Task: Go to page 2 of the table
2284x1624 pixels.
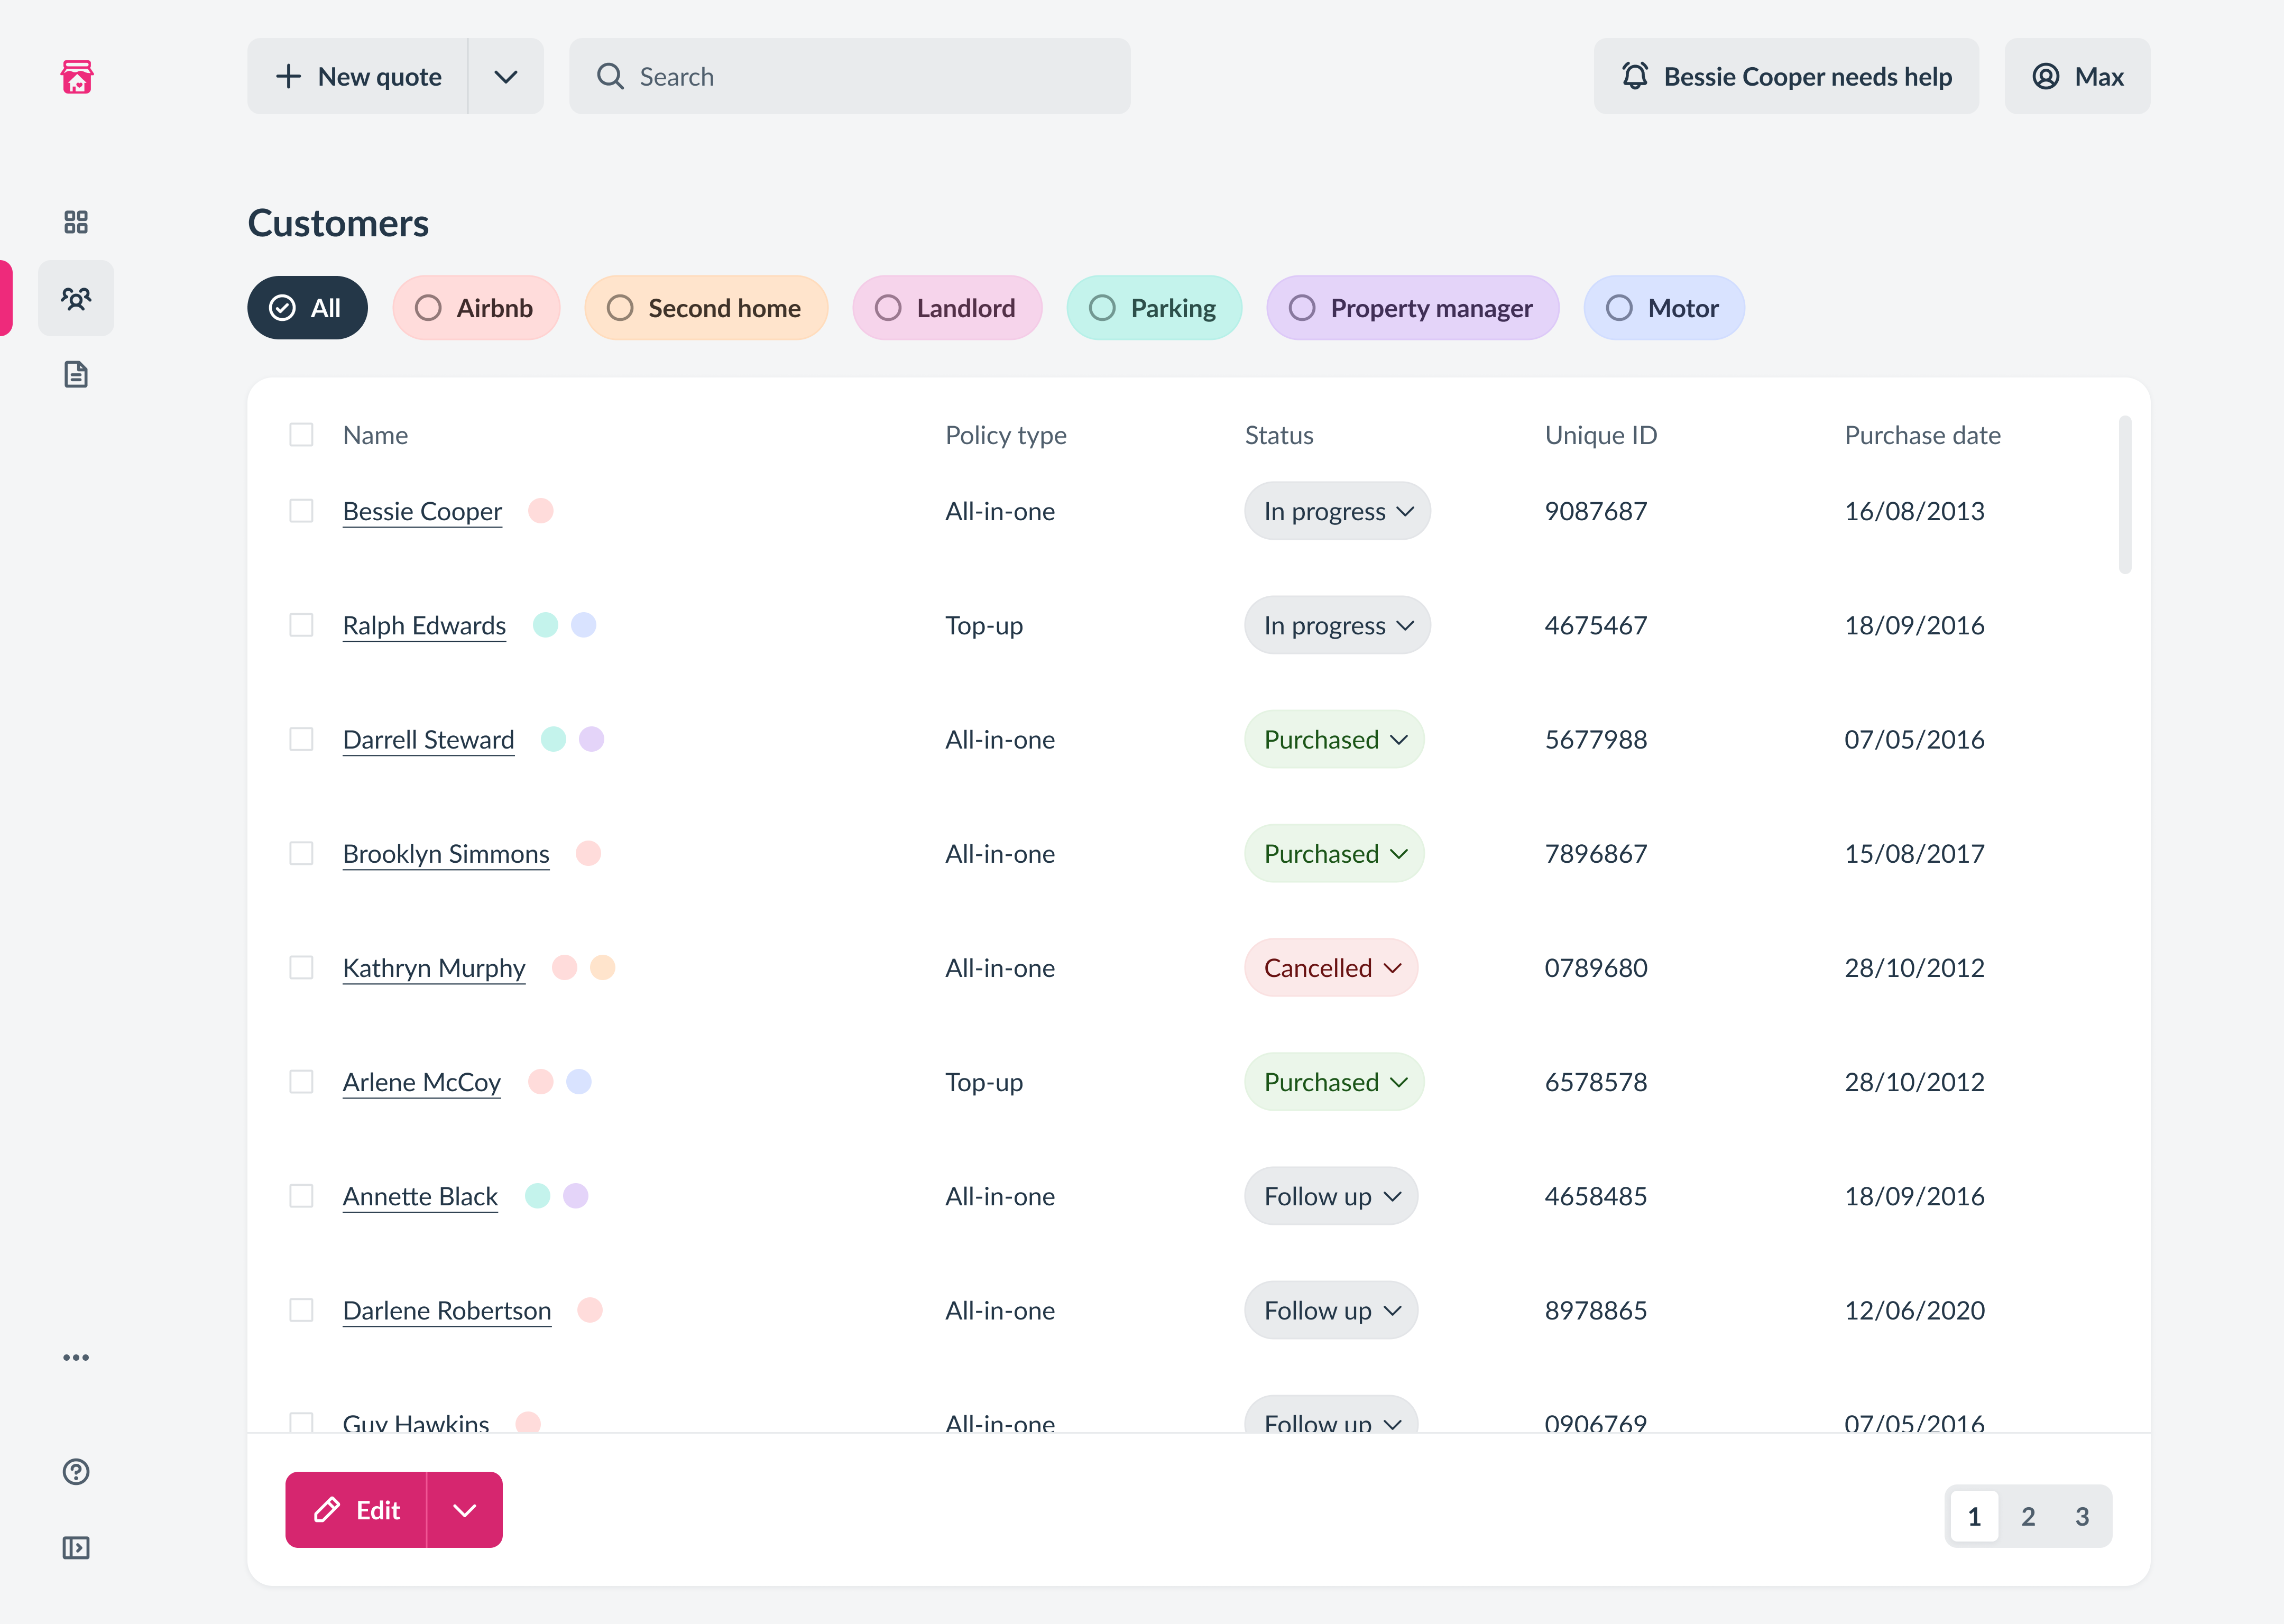Action: pyautogui.click(x=2028, y=1517)
